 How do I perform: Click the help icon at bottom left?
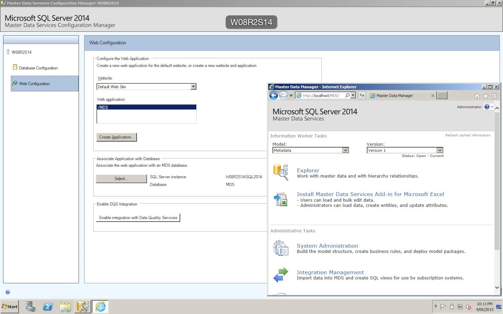click(8, 292)
